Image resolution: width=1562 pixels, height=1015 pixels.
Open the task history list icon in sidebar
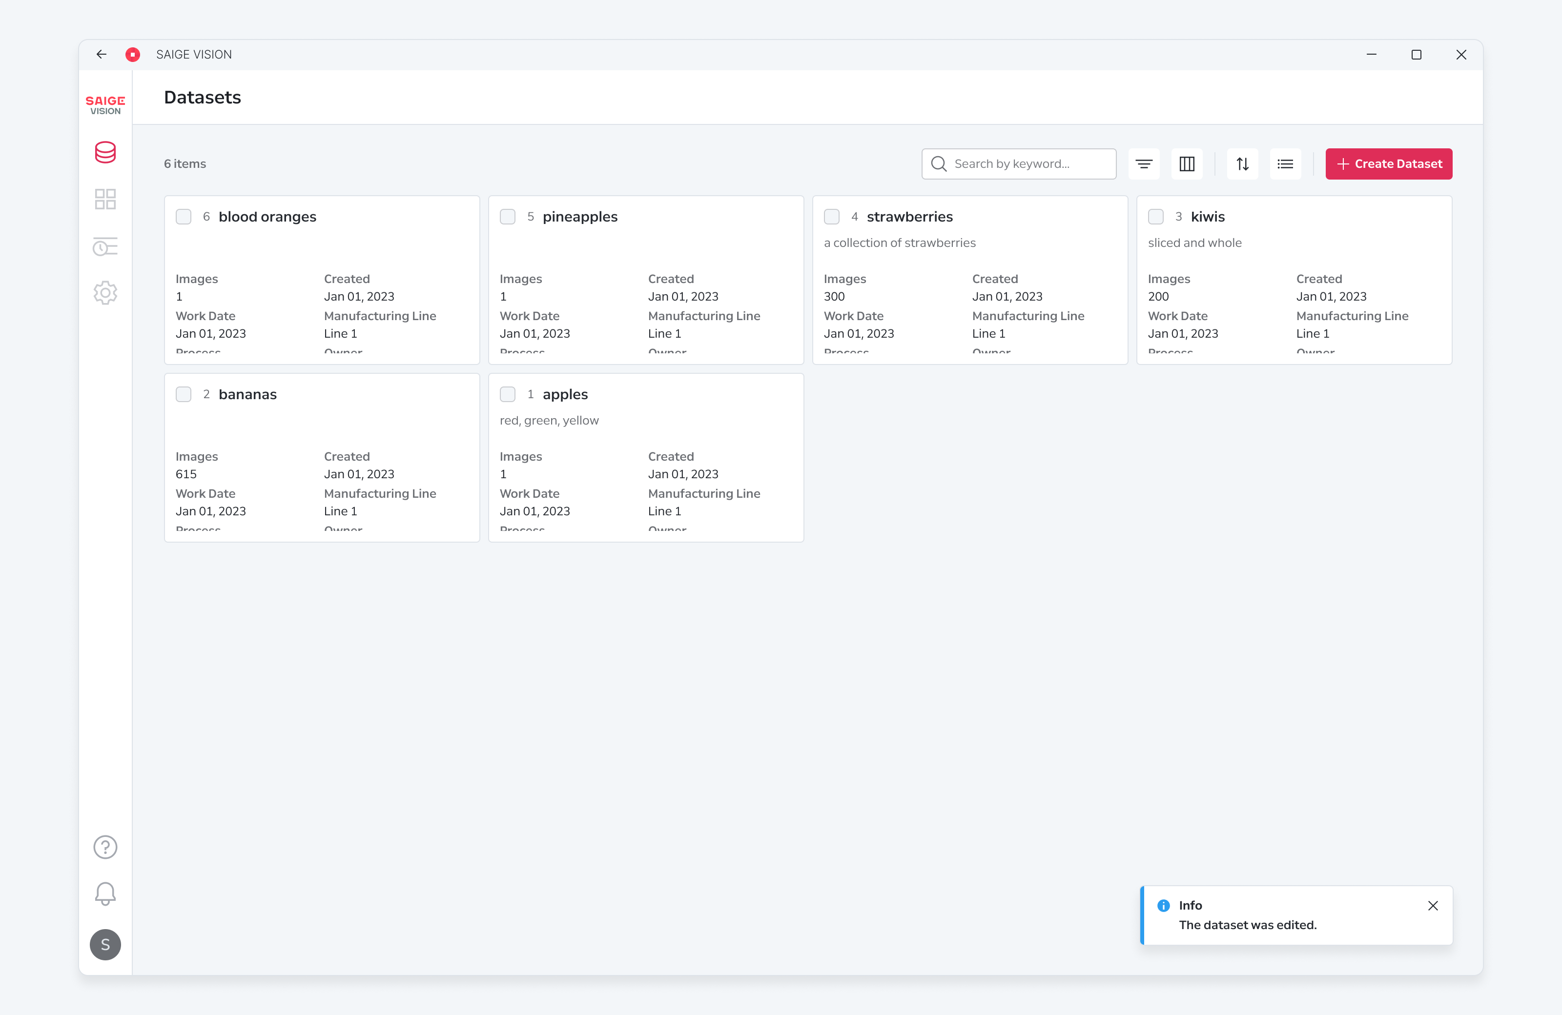pos(105,247)
